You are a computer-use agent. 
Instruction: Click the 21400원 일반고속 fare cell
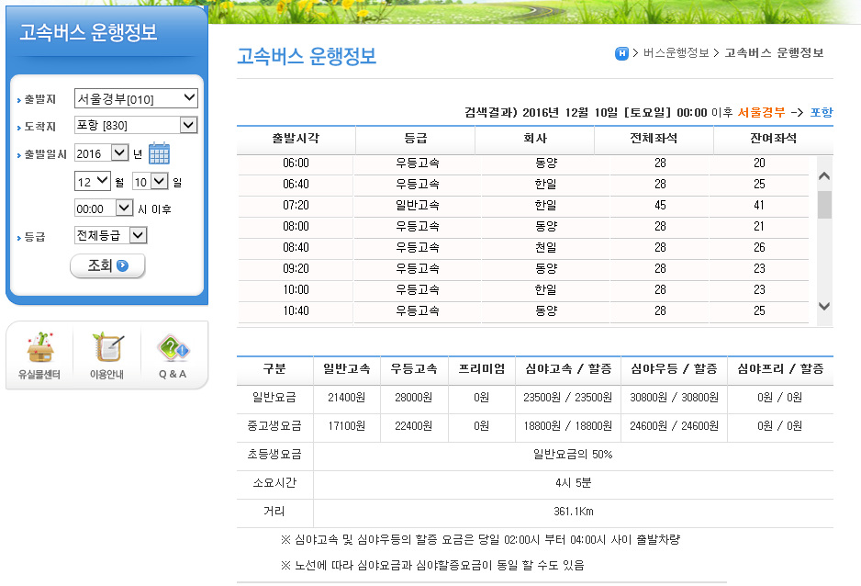(346, 398)
